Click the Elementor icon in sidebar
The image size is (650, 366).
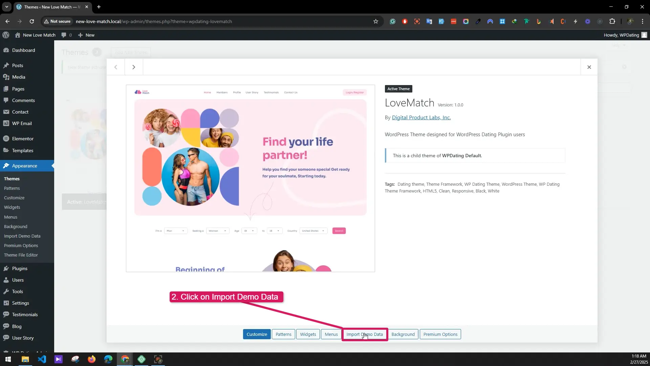pyautogui.click(x=6, y=139)
